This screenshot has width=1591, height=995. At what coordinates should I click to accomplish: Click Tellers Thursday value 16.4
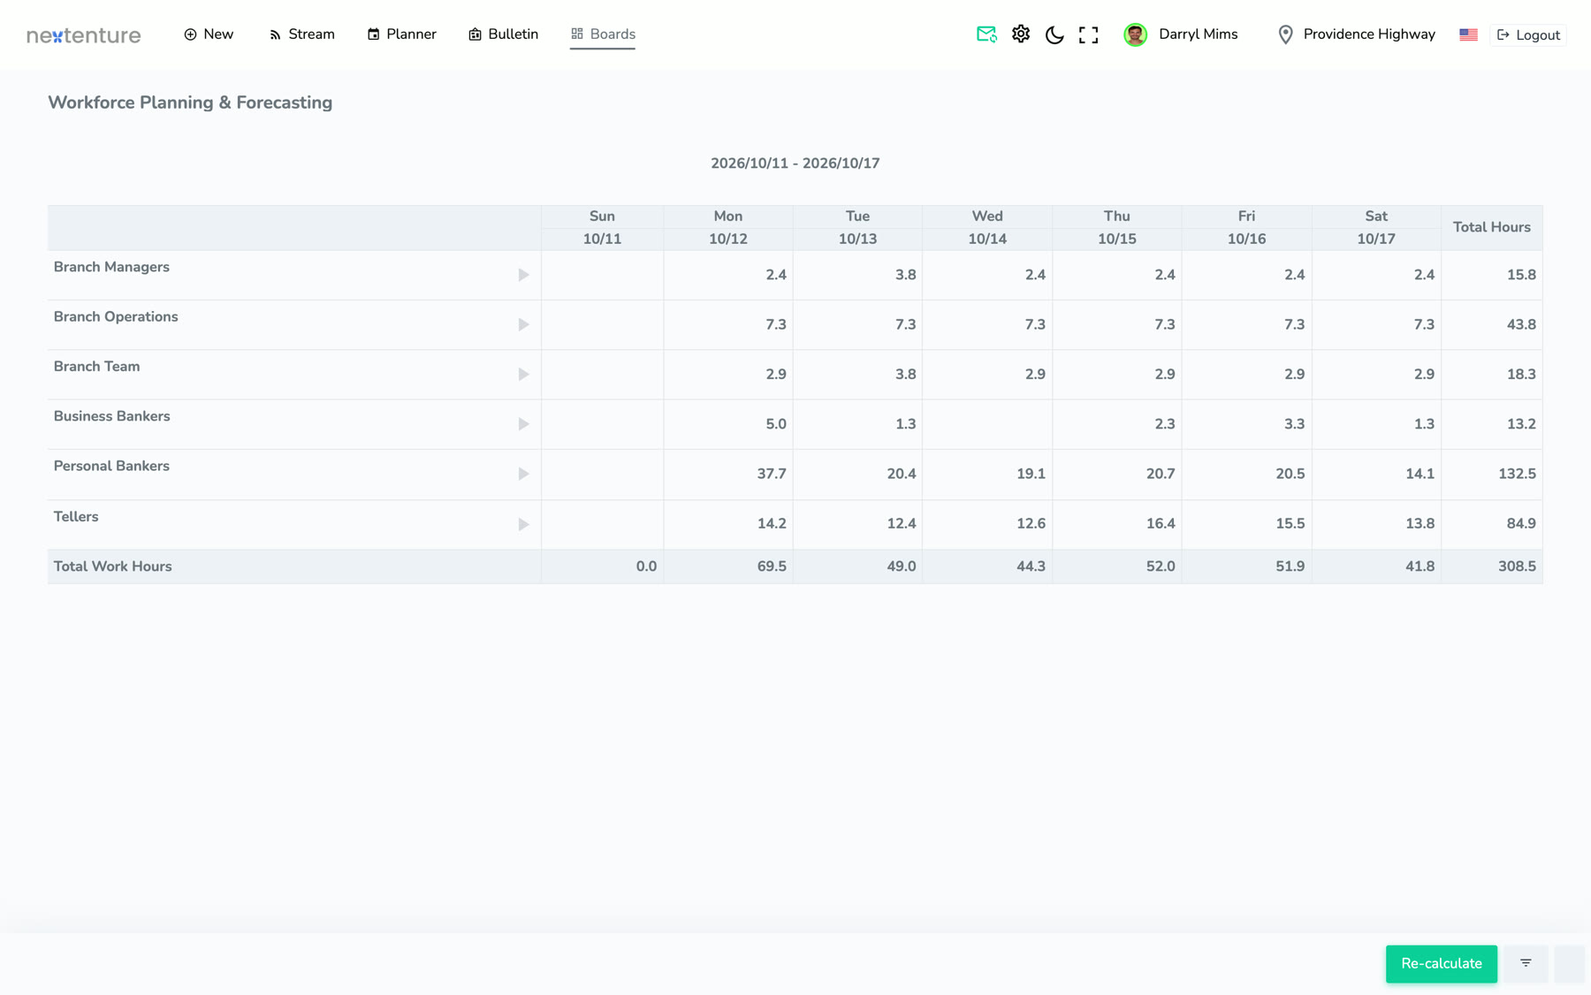1160,524
